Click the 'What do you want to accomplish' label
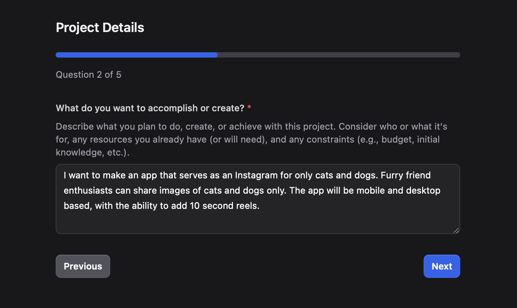 point(150,108)
